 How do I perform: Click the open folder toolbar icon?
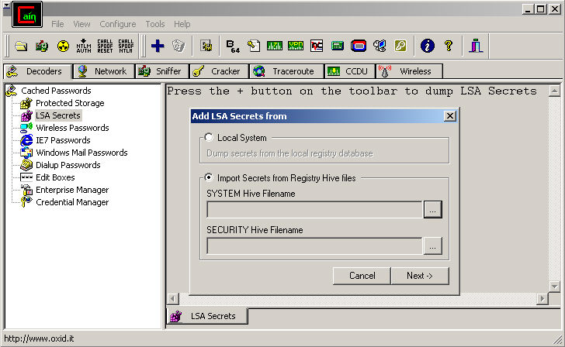(x=21, y=46)
